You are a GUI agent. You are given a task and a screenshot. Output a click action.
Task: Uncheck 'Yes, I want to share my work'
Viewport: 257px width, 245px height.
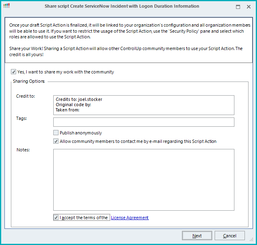[13, 72]
